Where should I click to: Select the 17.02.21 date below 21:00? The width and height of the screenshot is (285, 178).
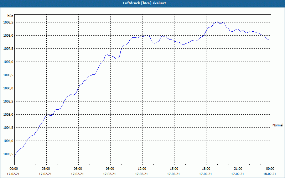(238, 174)
